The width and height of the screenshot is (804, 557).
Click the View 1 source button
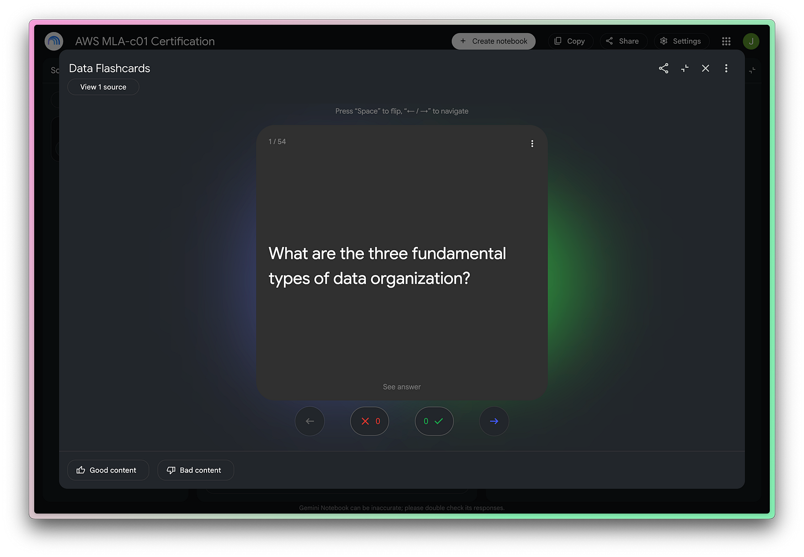(103, 87)
